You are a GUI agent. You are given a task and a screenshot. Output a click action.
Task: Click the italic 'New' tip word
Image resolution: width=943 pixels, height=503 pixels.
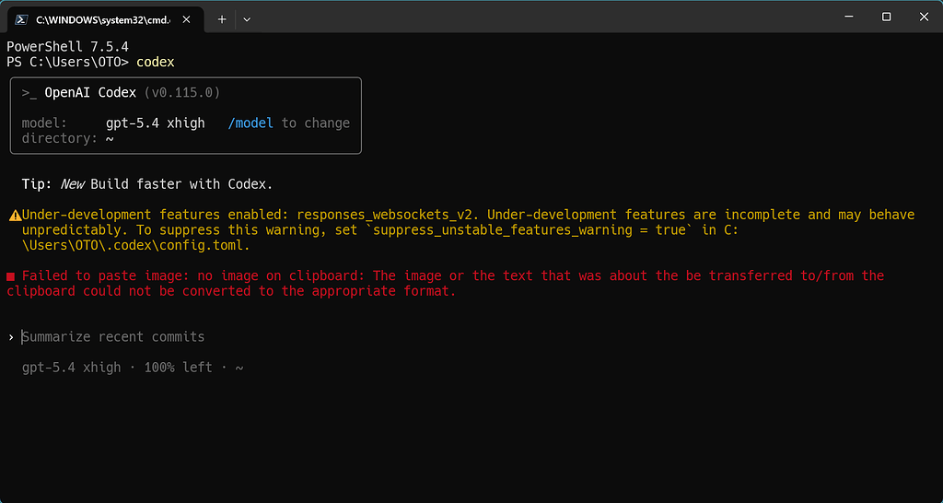coord(72,184)
